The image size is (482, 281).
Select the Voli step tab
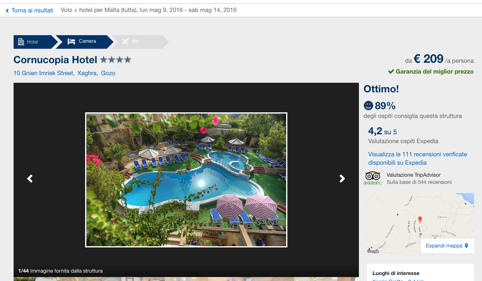click(x=139, y=42)
